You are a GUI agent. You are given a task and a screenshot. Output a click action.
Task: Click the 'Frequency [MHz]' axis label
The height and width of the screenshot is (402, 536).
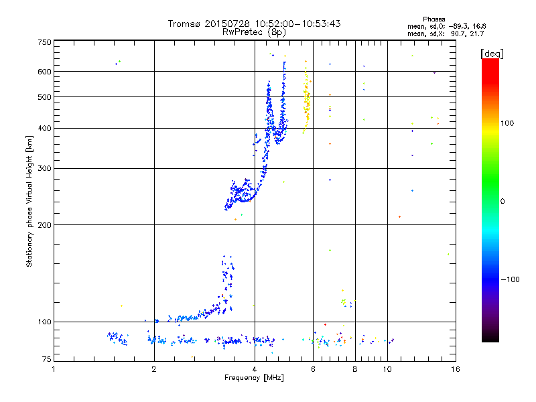(254, 378)
